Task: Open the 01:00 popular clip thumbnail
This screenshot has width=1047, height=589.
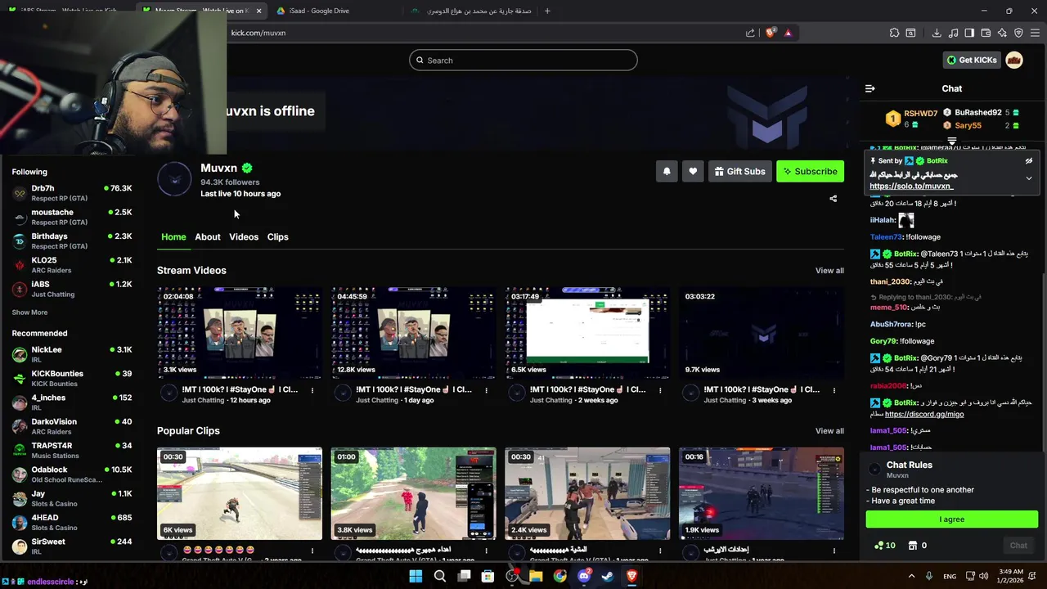Action: pos(413,493)
